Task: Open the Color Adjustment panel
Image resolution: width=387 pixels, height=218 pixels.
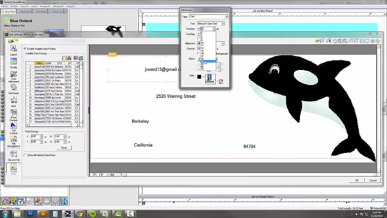Action: (x=14, y=77)
